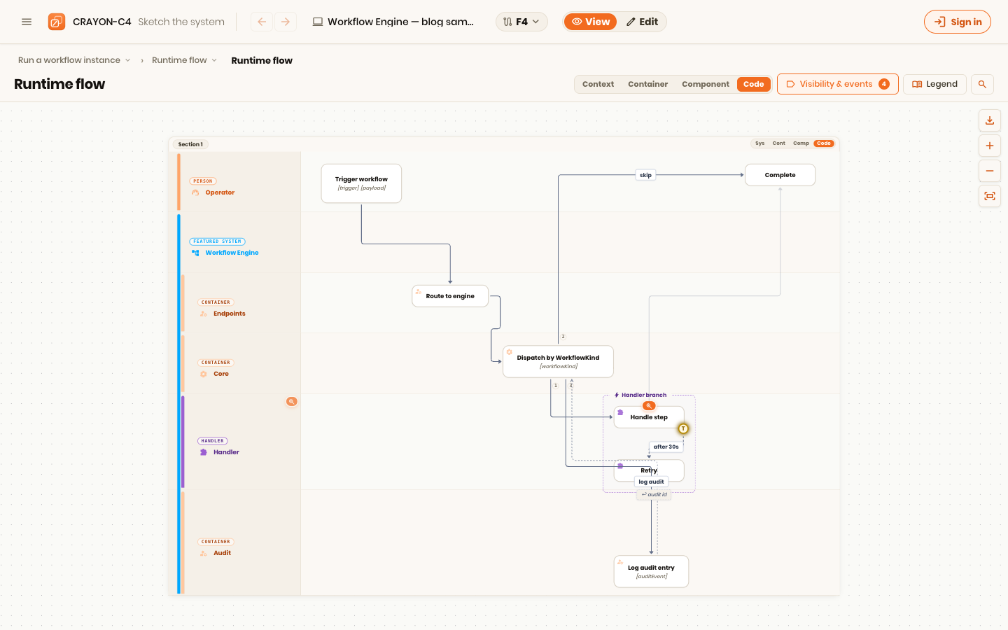This screenshot has height=630, width=1008.
Task: Click the Sign in button
Action: 958,22
